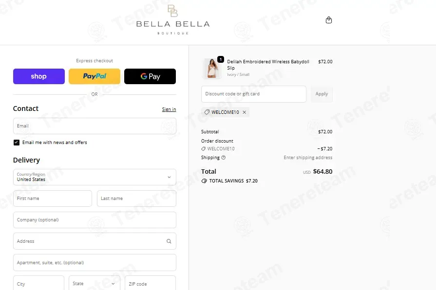Screen dimensions: 436x290
Task: Click the ZIP code field
Action: coord(150,283)
